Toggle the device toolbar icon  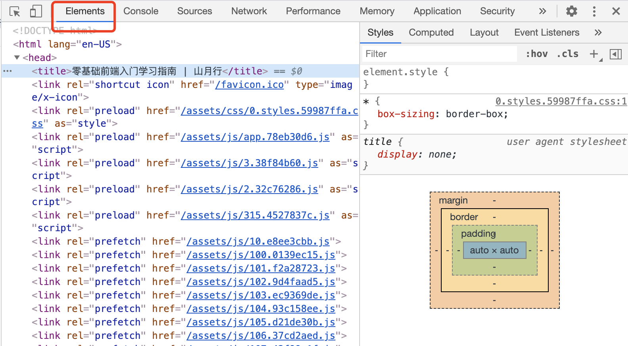tap(36, 11)
